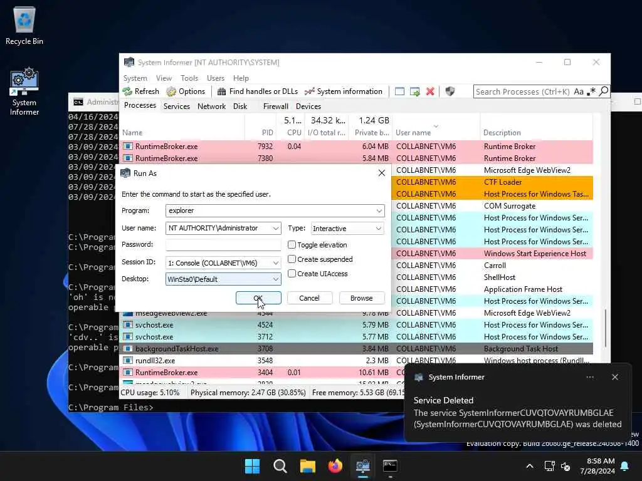642x481 pixels.
Task: Open the System menu
Action: pos(135,78)
